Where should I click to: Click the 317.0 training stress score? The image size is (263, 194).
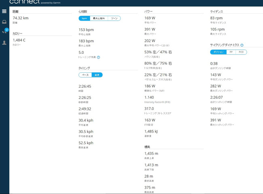[x=149, y=109]
